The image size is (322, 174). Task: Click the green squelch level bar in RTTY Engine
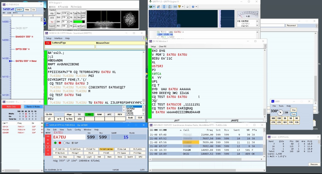(x=79, y=22)
